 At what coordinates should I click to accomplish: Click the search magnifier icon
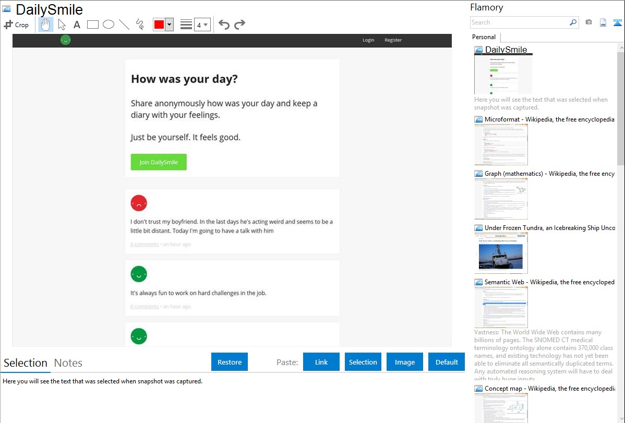click(573, 22)
